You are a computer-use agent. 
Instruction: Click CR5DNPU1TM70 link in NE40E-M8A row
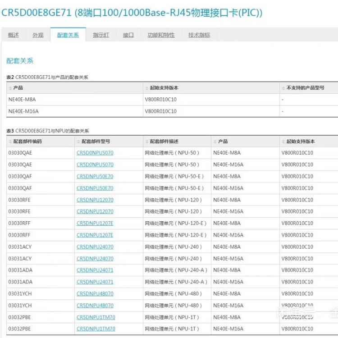pyautogui.click(x=96, y=317)
